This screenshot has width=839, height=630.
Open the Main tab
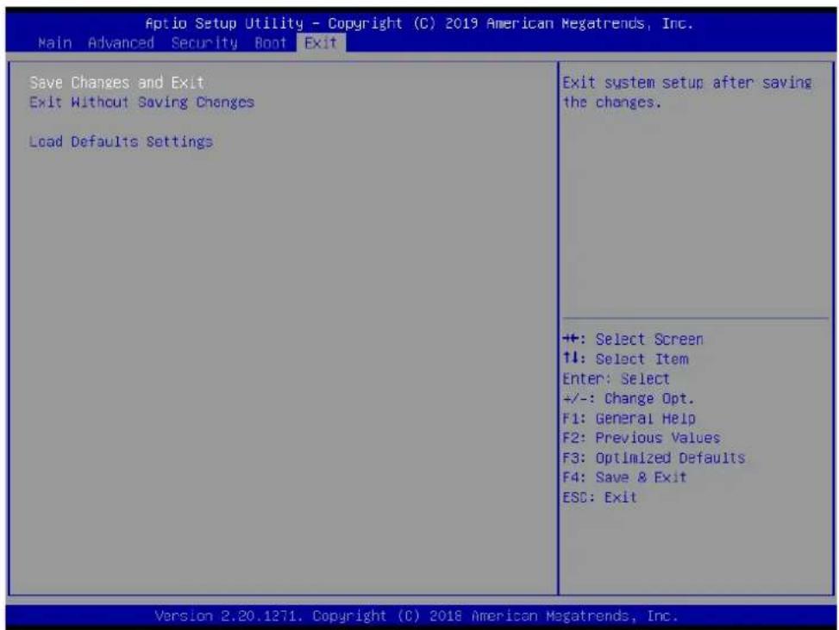tap(54, 43)
